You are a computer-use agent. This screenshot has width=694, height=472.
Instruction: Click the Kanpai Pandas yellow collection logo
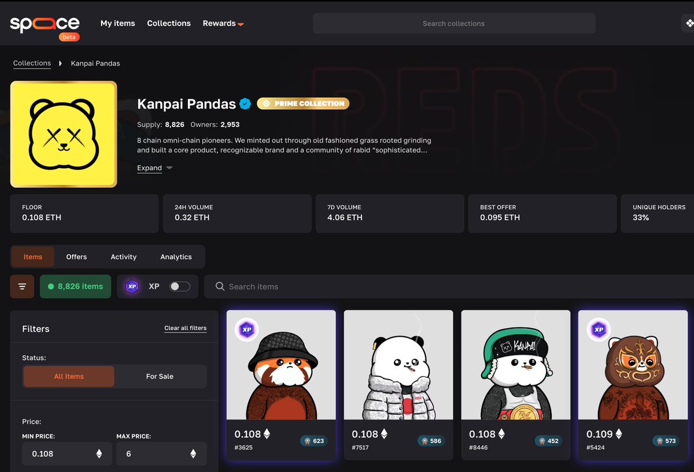[x=64, y=134]
